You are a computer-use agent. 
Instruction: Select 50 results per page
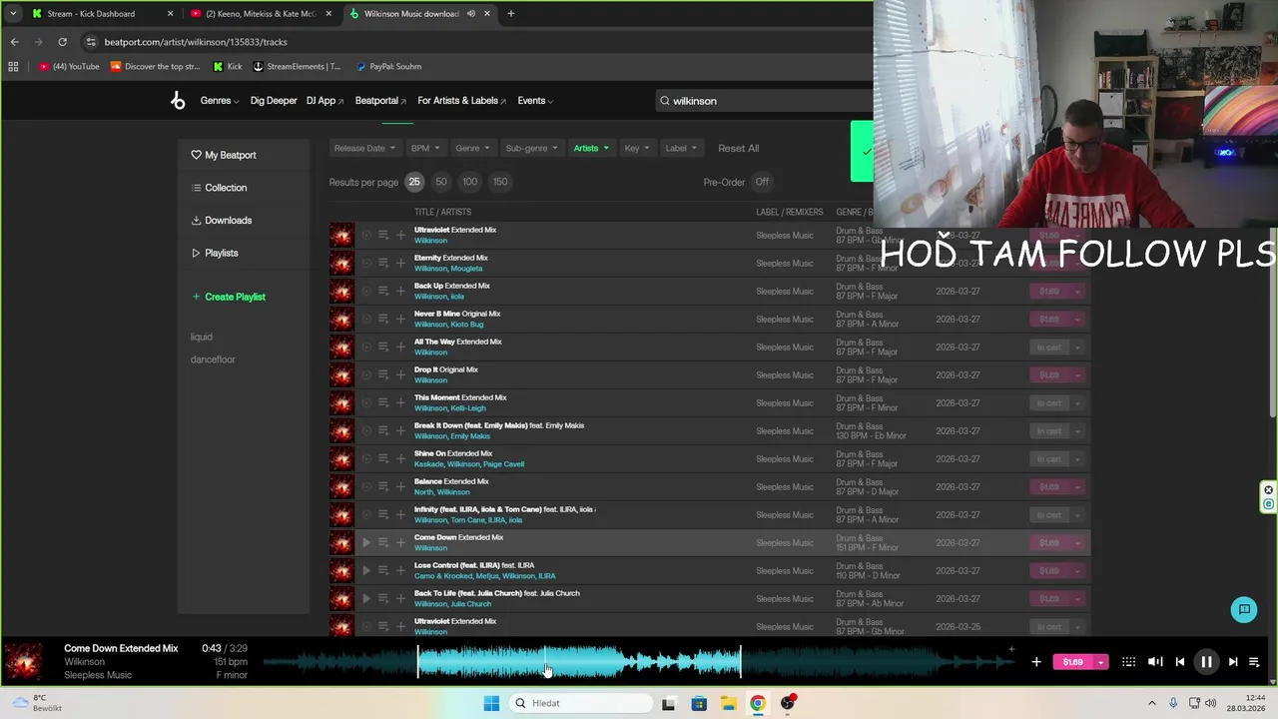(441, 182)
